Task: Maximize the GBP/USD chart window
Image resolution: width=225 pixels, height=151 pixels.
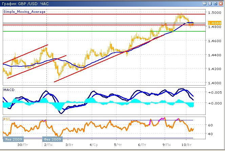Action: 215,3
